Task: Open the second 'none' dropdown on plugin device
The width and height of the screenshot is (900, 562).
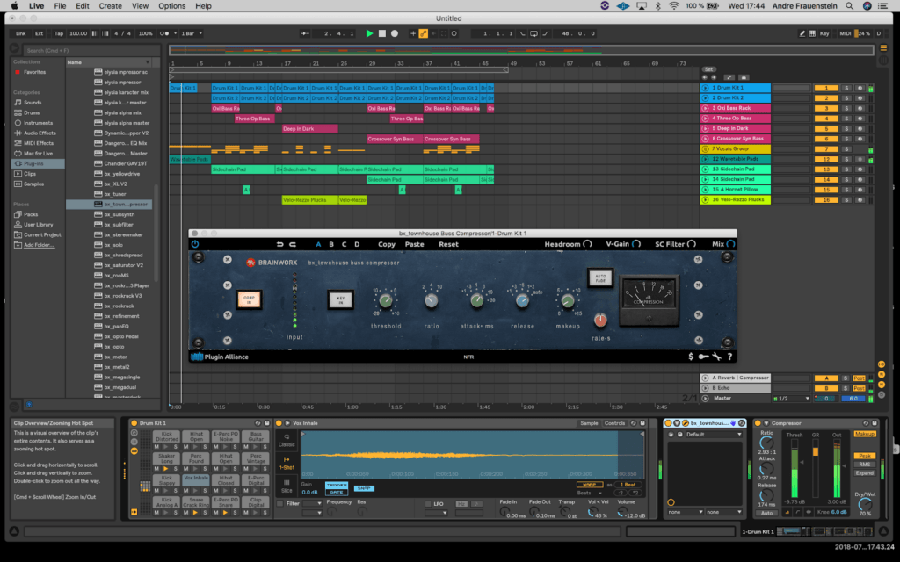Action: click(724, 512)
